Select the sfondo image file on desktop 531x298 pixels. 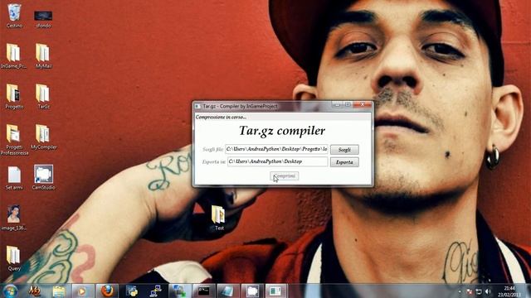[x=43, y=18]
